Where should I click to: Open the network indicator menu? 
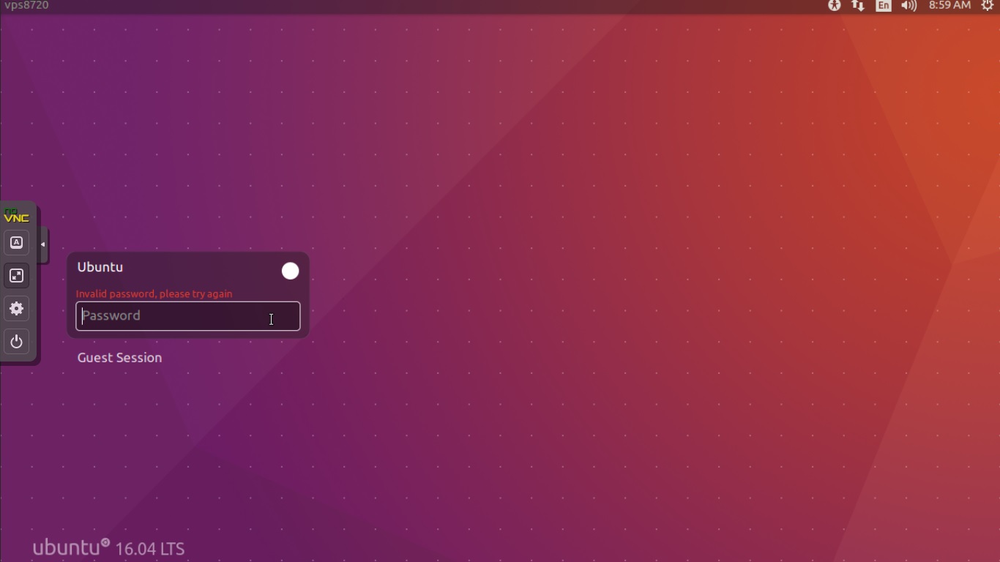(x=858, y=6)
